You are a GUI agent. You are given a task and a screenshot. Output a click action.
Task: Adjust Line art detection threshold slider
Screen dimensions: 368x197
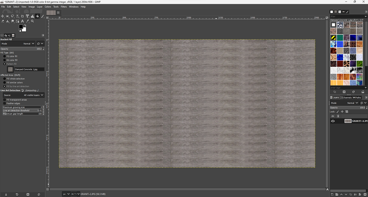point(23,110)
